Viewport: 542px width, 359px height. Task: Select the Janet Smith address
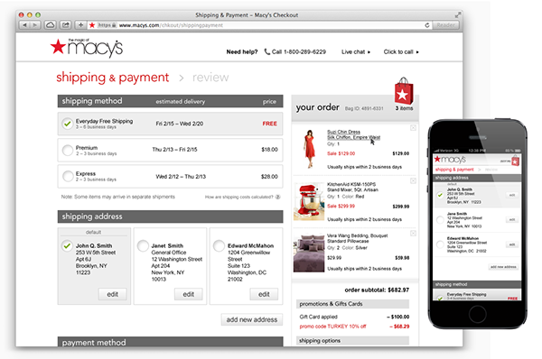(143, 245)
